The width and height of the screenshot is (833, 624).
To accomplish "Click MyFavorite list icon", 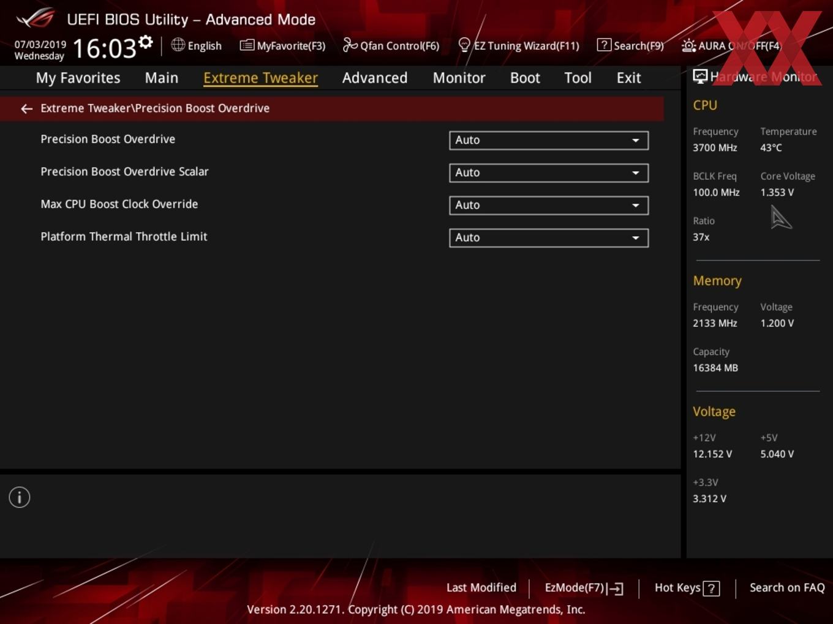I will (x=247, y=45).
